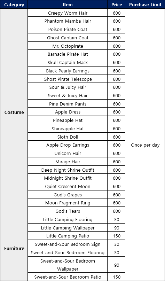
Task: Click the Sweet-and-Sour Bedroom Sign cell
Action: pyautogui.click(x=68, y=244)
